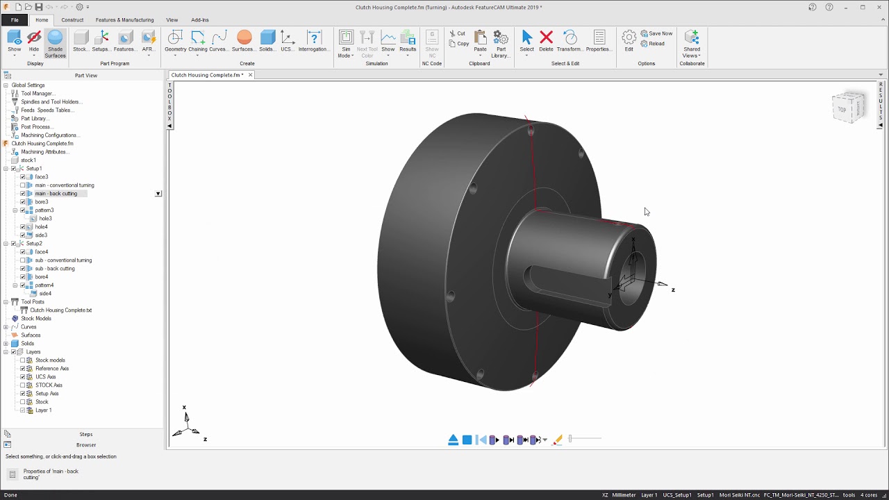Click the red Delete icon
889x500 pixels.
click(x=547, y=37)
